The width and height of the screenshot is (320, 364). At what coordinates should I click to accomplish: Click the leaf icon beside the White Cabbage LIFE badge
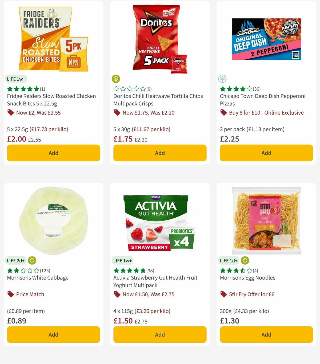(32, 260)
